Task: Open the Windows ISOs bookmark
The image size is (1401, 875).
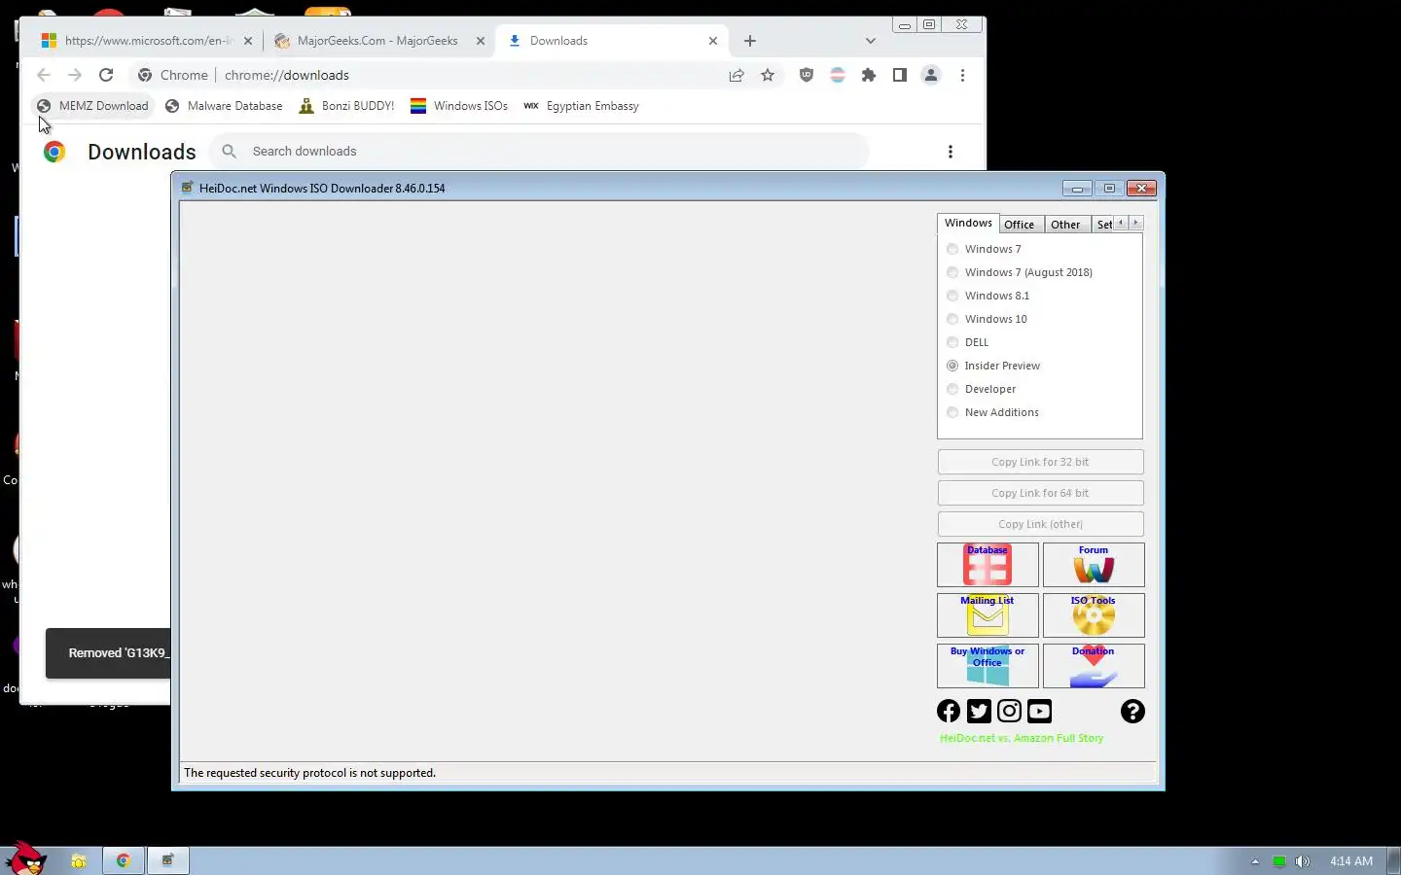Action: (x=459, y=106)
